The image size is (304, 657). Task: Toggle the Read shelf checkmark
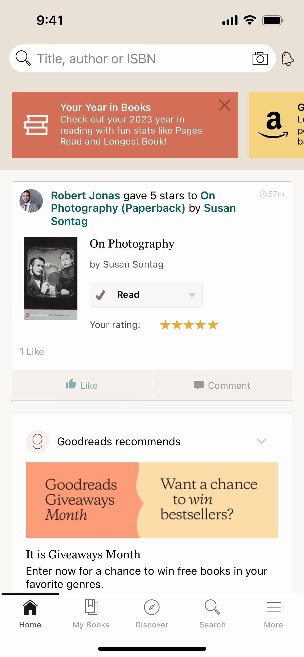coord(100,295)
